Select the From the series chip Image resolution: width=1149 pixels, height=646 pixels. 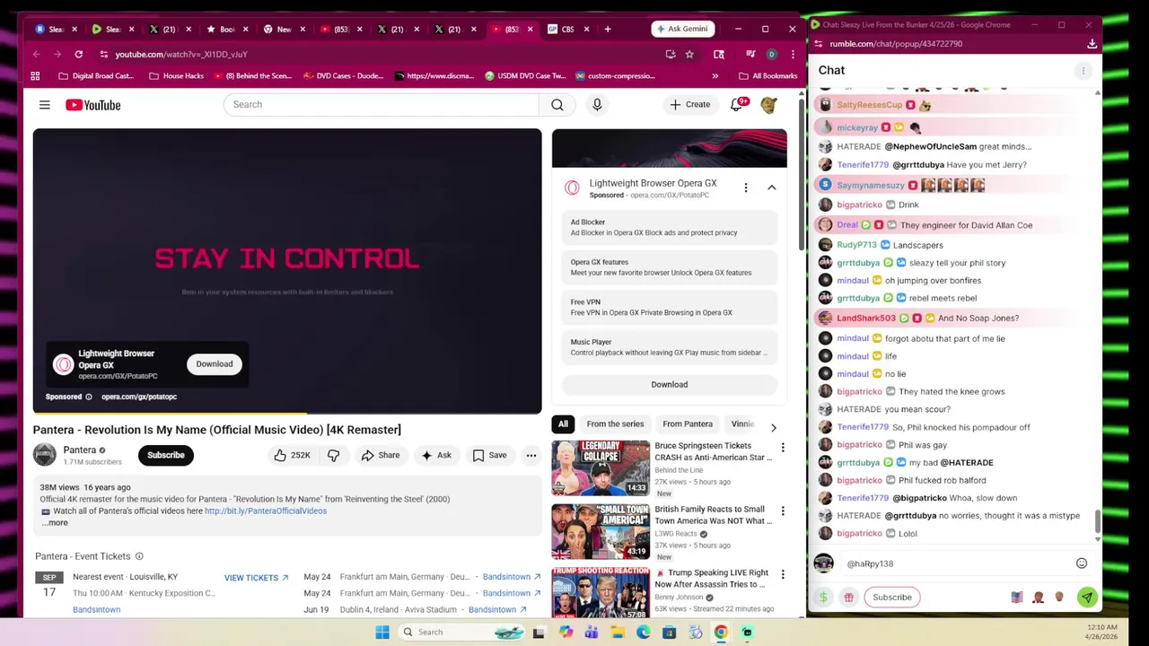[615, 424]
